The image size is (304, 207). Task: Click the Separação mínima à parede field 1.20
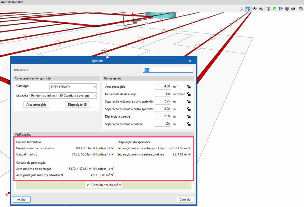tap(163, 124)
